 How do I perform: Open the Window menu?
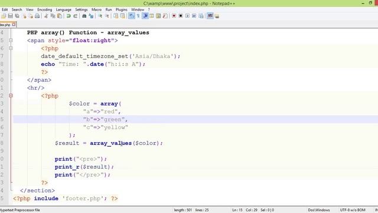[x=138, y=9]
